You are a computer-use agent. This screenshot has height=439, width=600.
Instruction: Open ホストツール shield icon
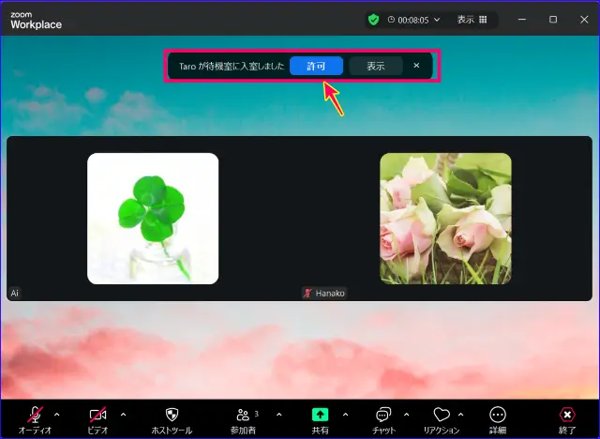point(172,416)
